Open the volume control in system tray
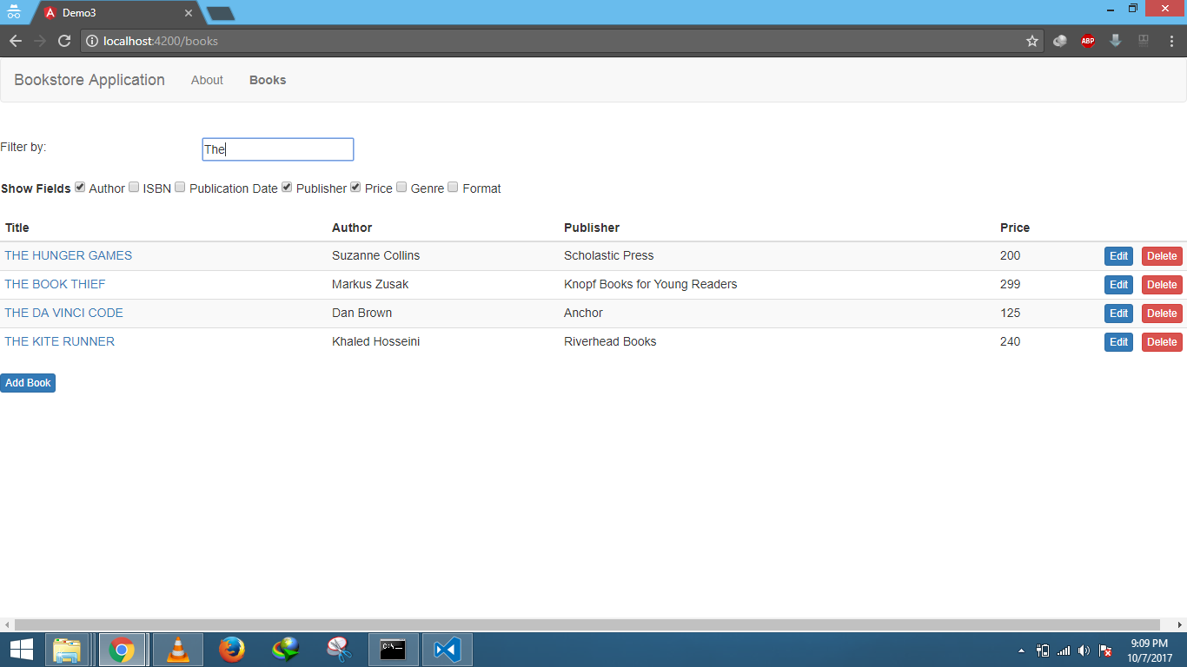Image resolution: width=1187 pixels, height=667 pixels. pos(1084,650)
